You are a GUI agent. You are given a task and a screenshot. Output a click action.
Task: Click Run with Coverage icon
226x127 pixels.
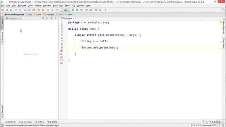82,10
